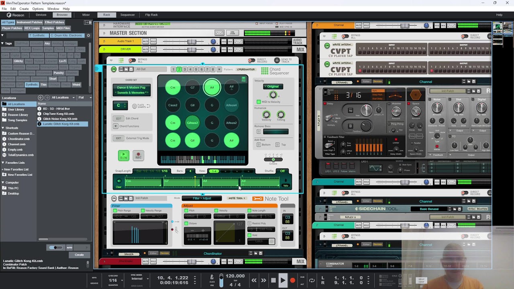This screenshot has height=289, width=514.
Task: Adjust the Octave slider in Chord Sequencer
Action: tap(273, 159)
